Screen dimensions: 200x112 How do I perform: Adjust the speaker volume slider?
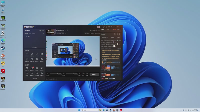pyautogui.click(x=69, y=74)
